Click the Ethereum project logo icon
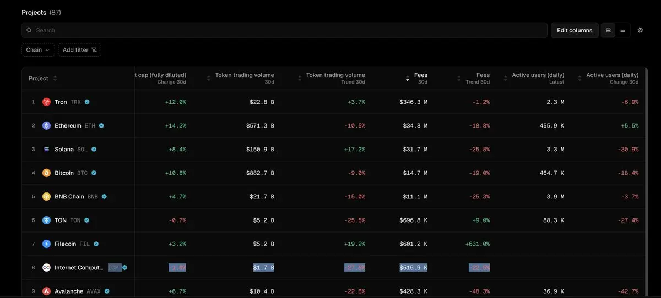The height and width of the screenshot is (298, 661). point(46,125)
